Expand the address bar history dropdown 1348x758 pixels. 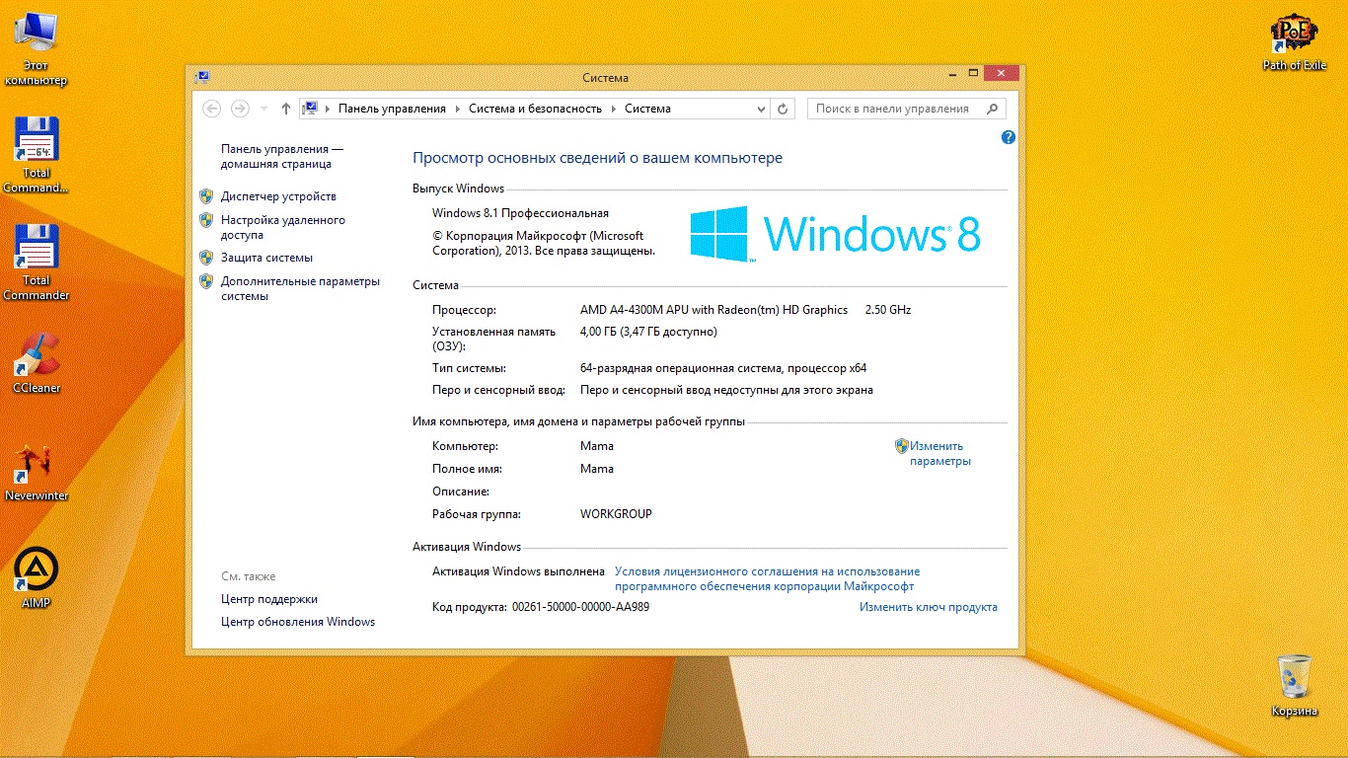click(761, 109)
